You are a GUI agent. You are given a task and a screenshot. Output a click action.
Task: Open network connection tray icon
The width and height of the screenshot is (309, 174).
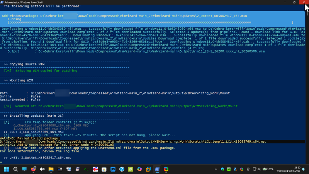(x=255, y=169)
